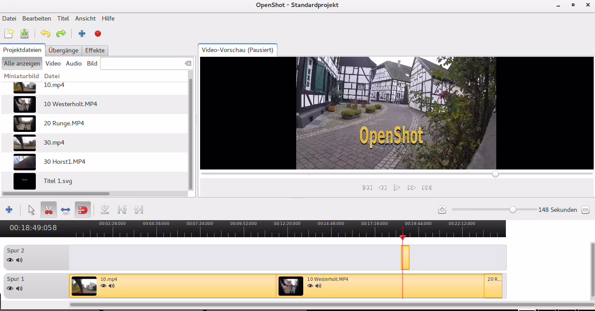
Task: Add a new track to the timeline
Action: 9,210
